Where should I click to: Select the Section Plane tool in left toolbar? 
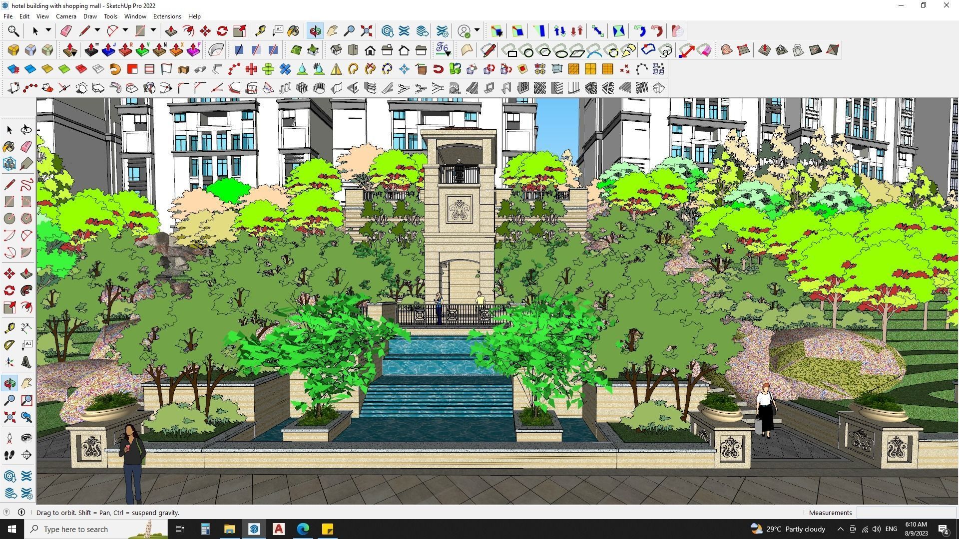26,455
